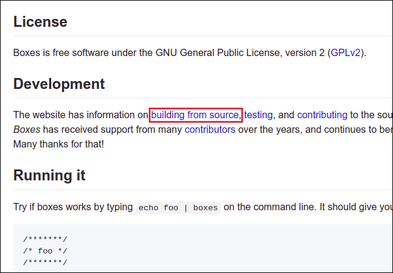Click the last line of the code block
The image size is (393, 273).
coord(46,262)
